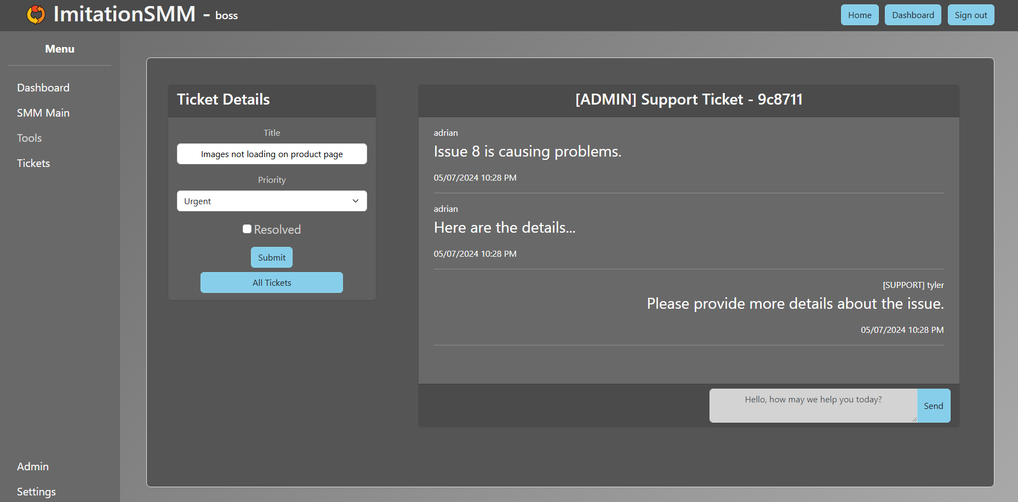Click the ImitationSMM logo icon
Image resolution: width=1018 pixels, height=502 pixels.
[x=36, y=15]
